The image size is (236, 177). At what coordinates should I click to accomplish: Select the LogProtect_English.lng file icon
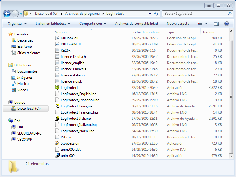57,94
